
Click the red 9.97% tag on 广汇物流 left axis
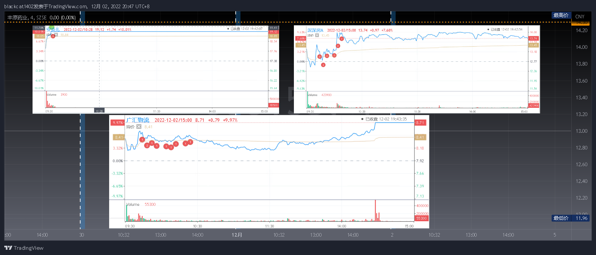click(x=118, y=123)
